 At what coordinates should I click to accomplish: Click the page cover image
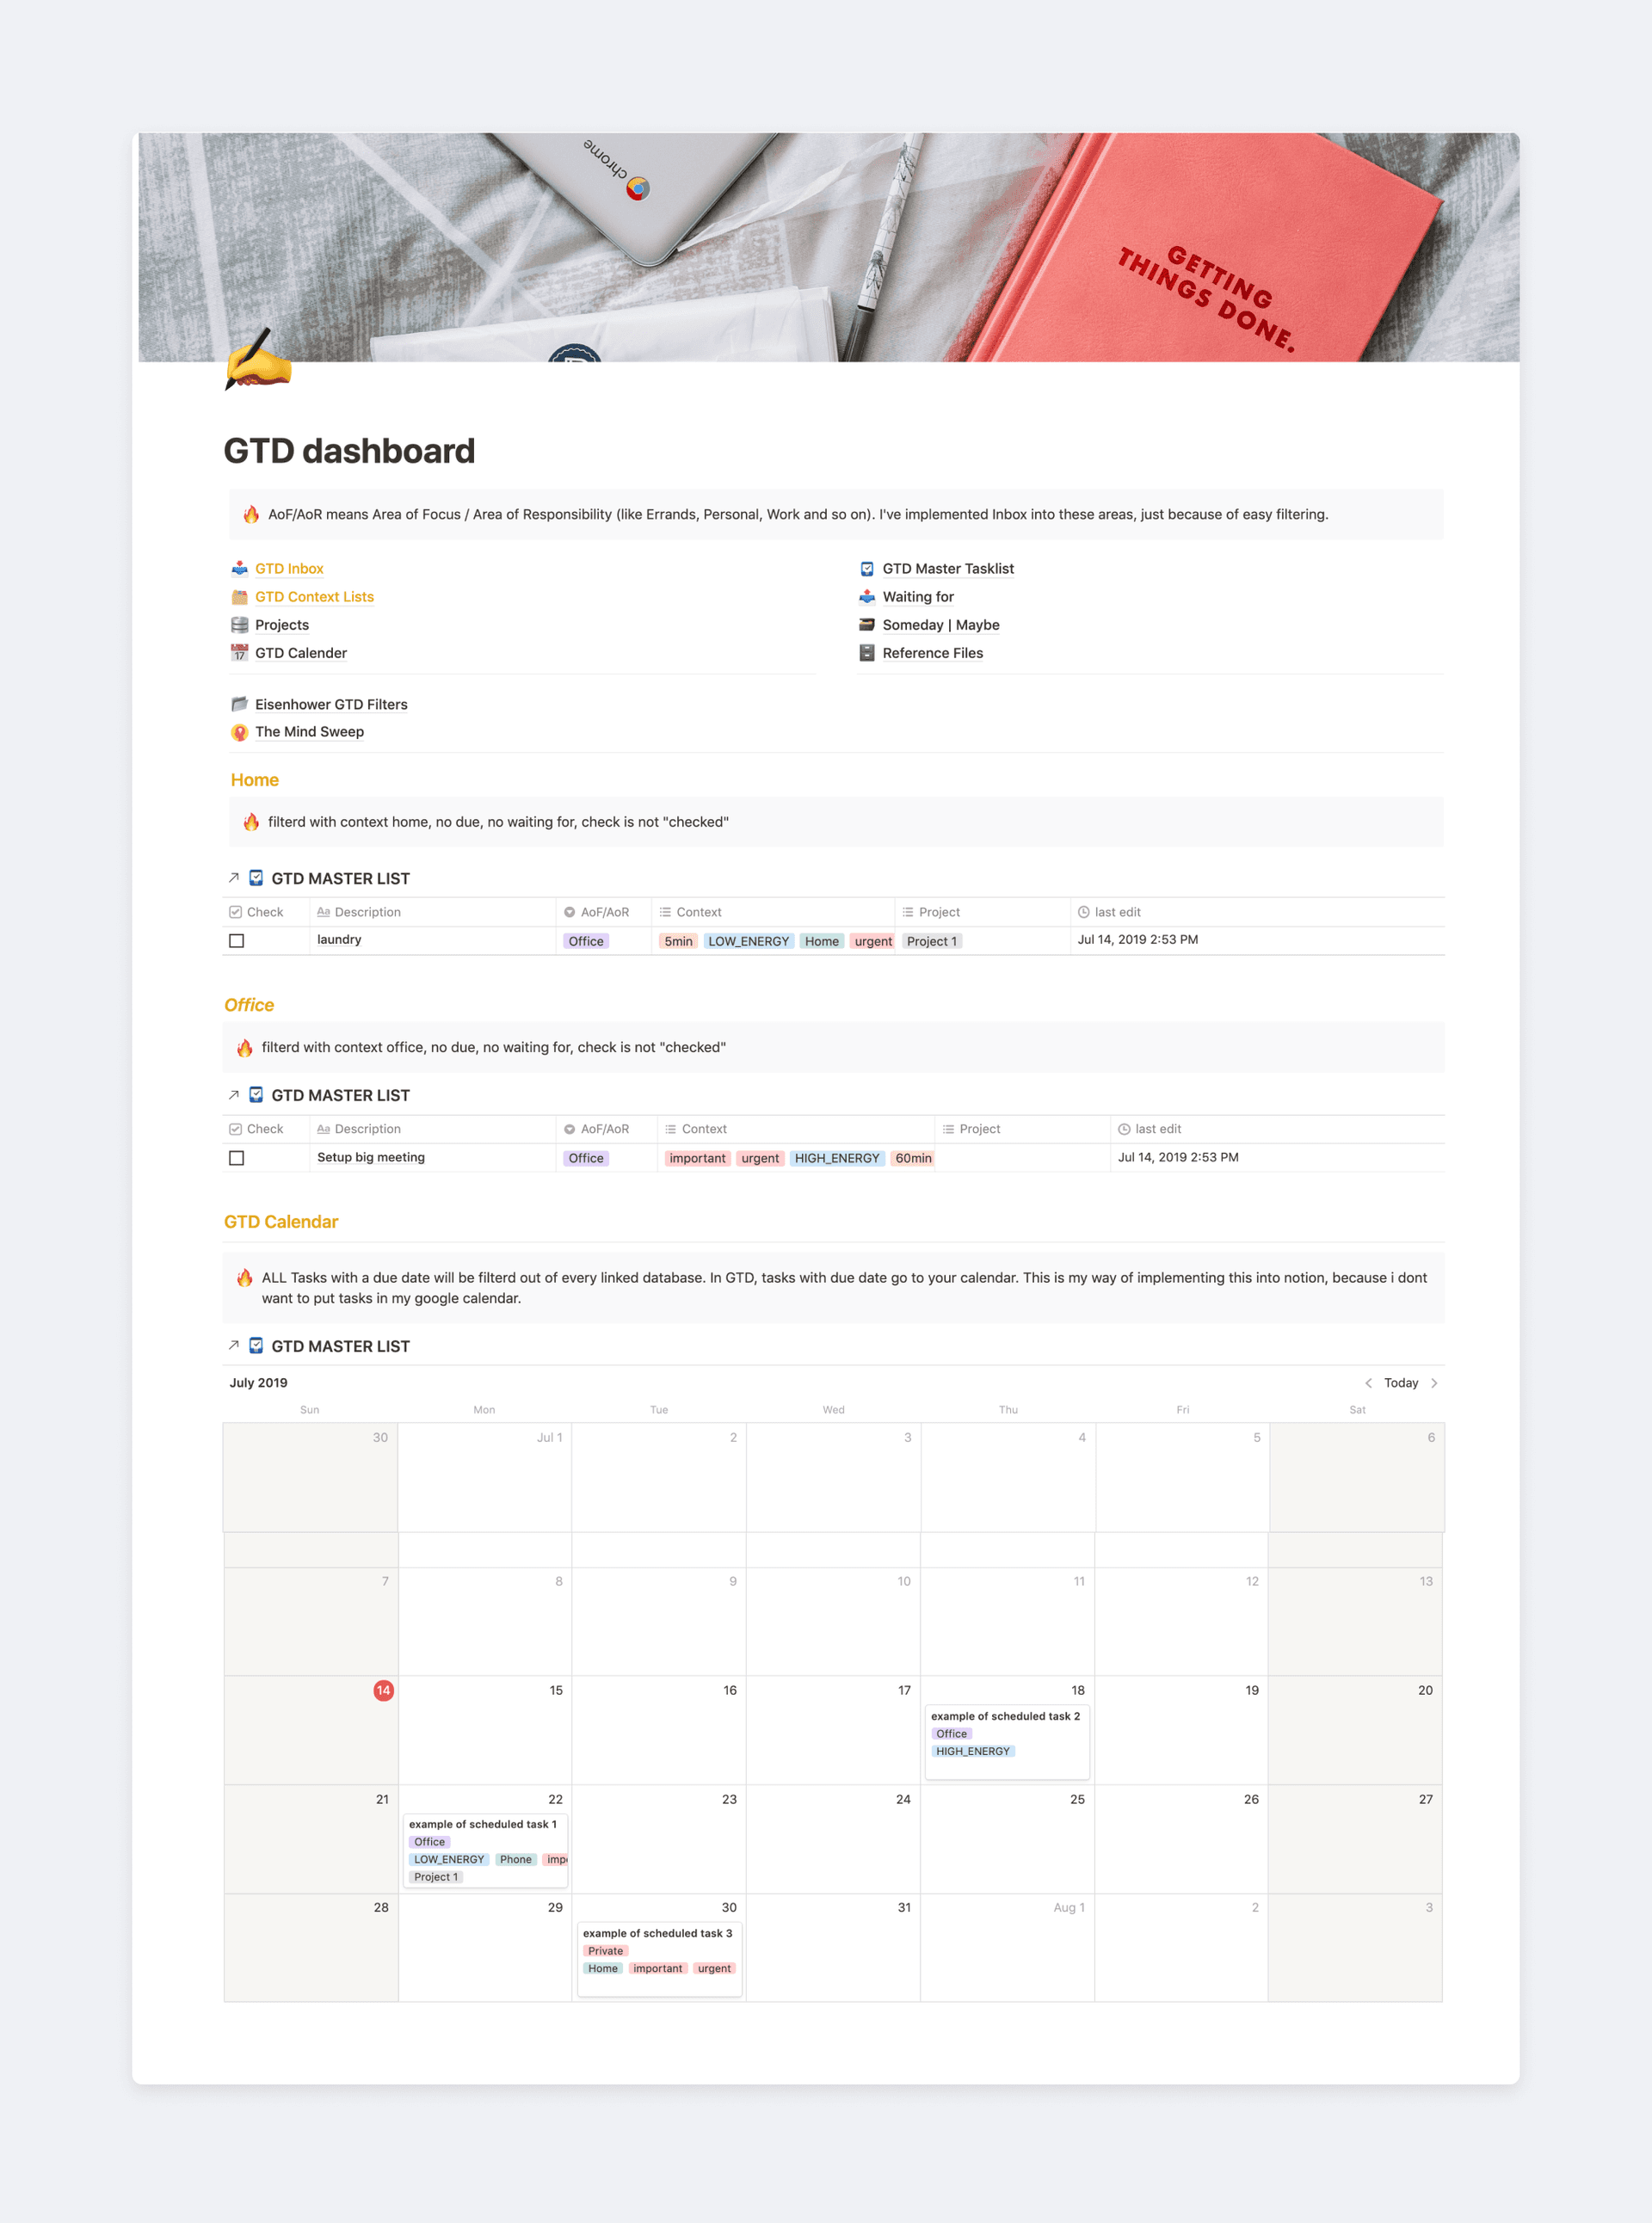828,247
